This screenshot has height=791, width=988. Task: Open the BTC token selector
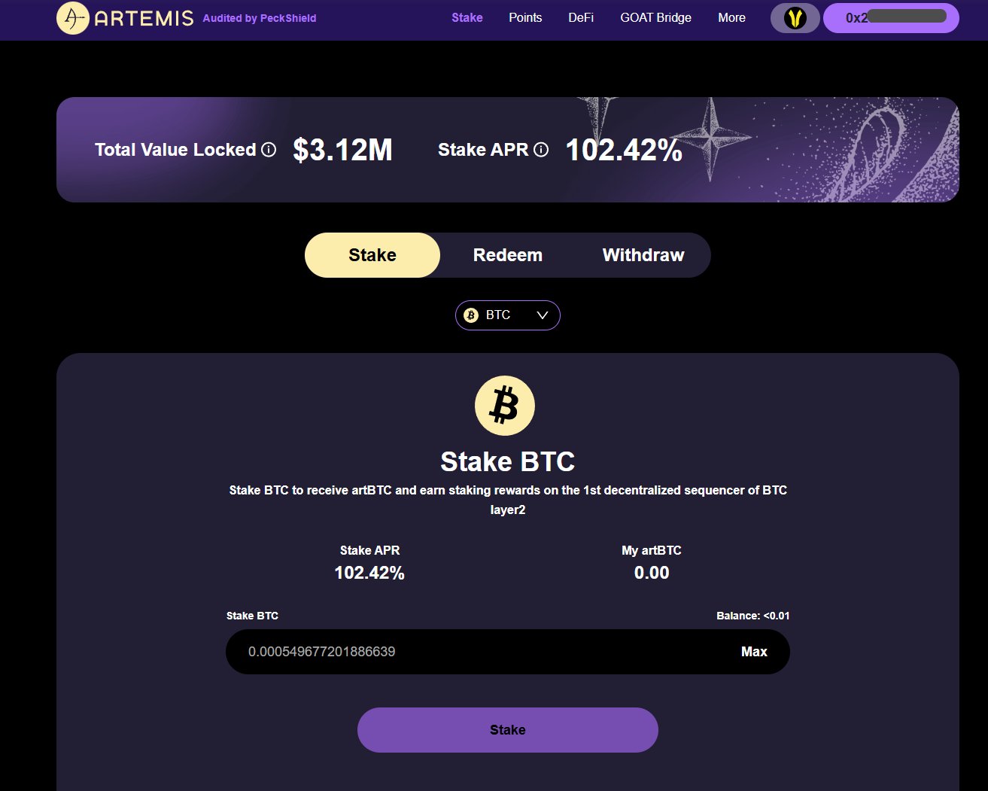[507, 315]
